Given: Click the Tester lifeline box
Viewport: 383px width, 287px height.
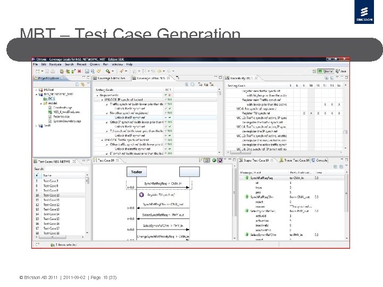Looking at the screenshot, I should click(137, 172).
